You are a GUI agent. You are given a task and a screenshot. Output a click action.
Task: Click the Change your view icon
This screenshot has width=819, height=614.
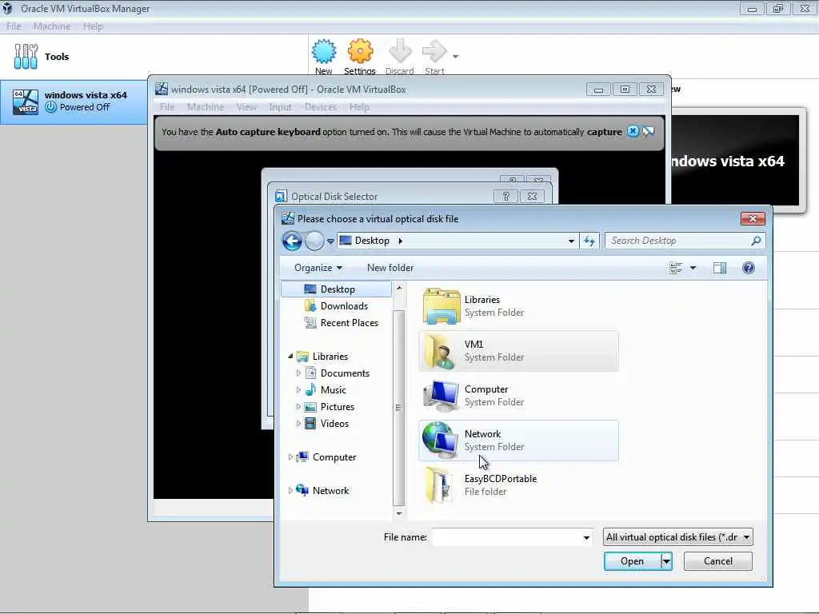tap(675, 268)
